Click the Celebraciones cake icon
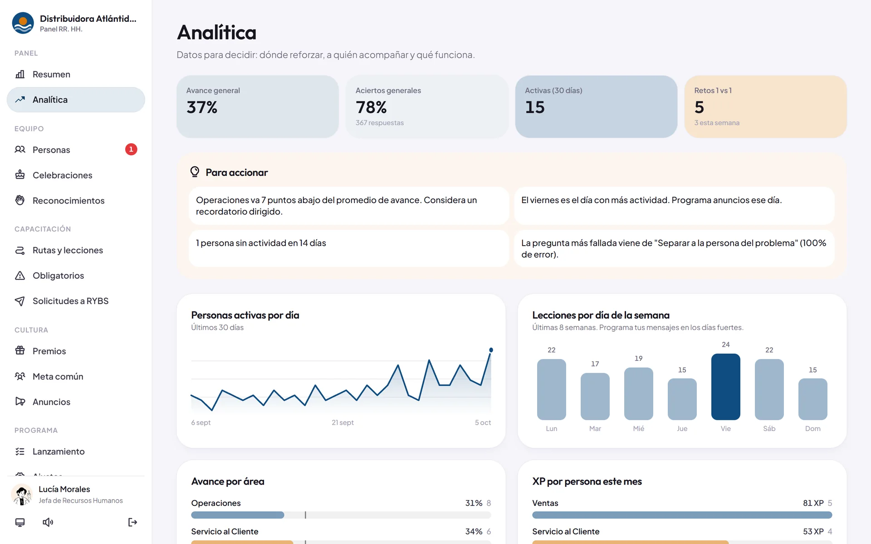The width and height of the screenshot is (871, 544). [20, 175]
